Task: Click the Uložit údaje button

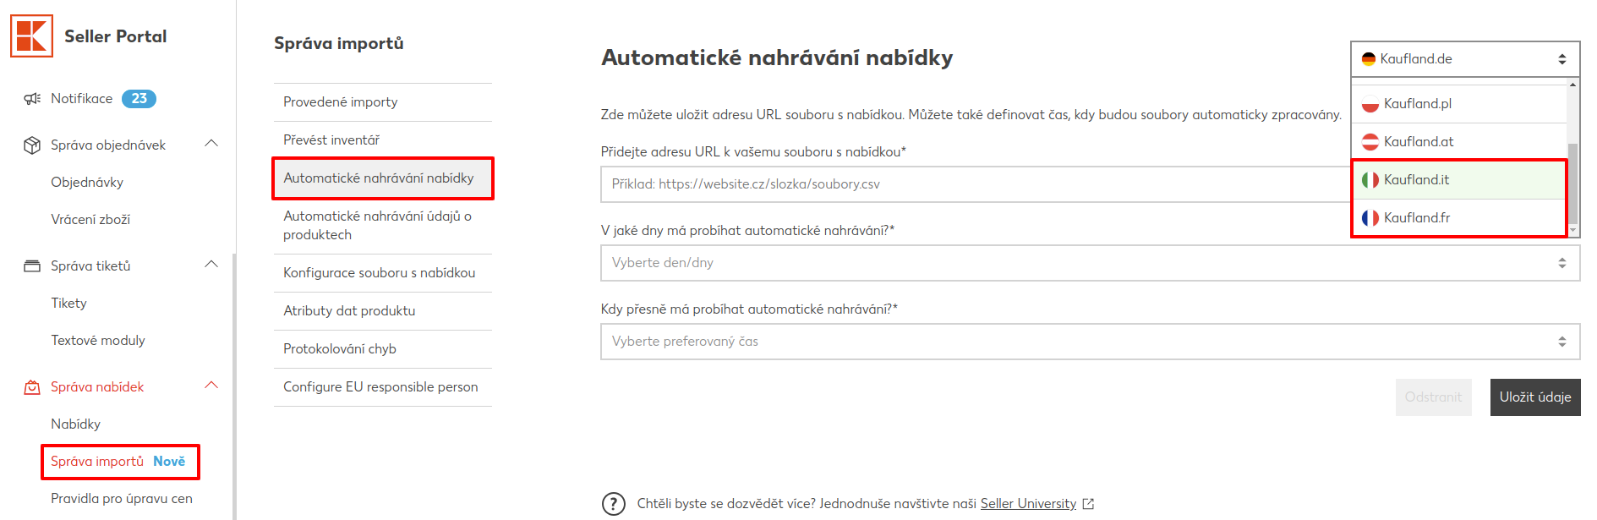Action: pos(1534,397)
